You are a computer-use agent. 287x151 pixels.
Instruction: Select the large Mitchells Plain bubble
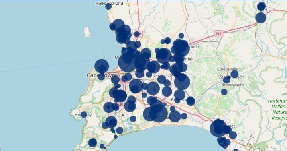coord(159,113)
